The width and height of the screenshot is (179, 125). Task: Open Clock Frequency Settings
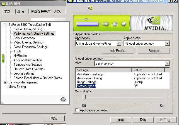coord(31,47)
